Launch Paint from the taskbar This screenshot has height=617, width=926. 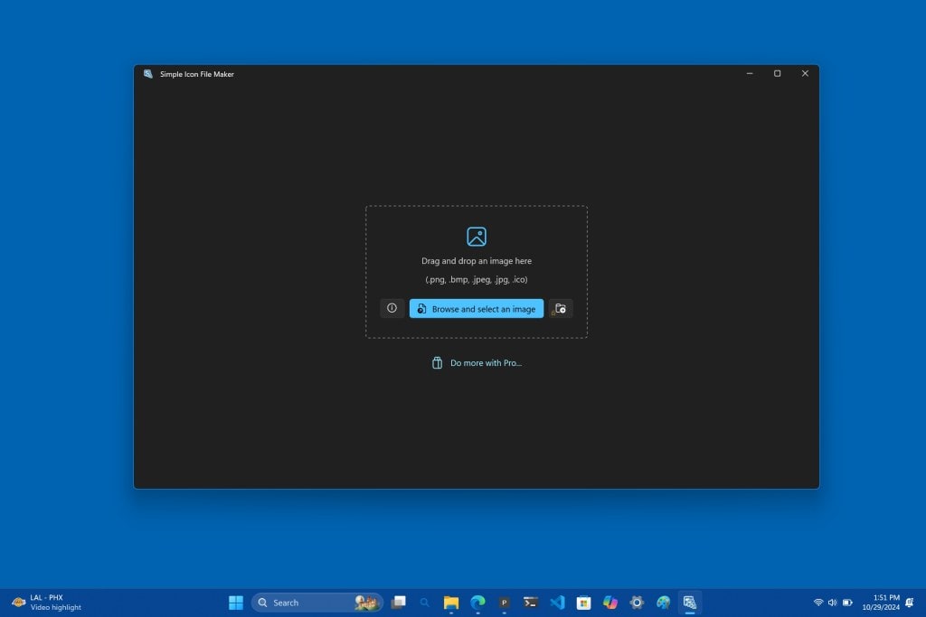pyautogui.click(x=663, y=602)
